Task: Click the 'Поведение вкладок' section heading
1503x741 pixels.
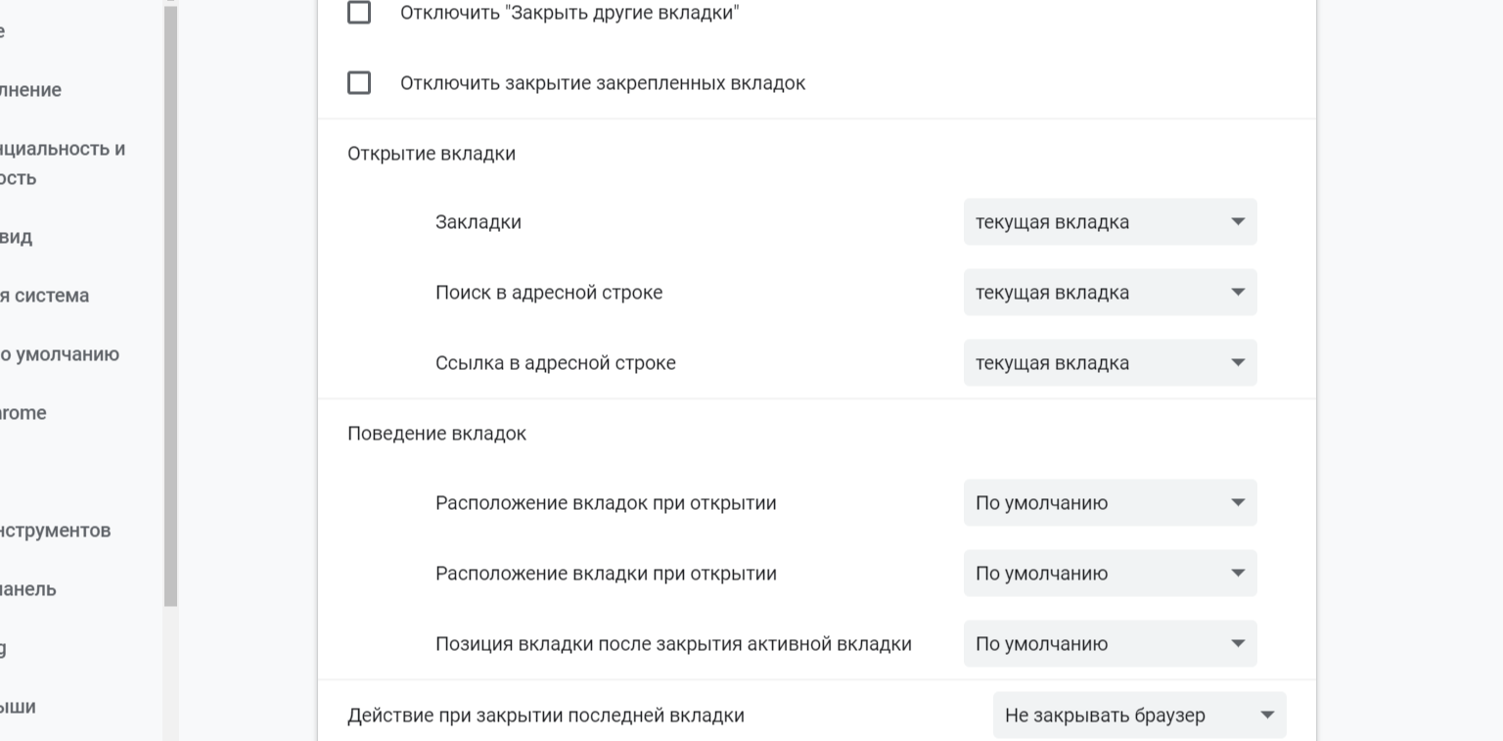Action: tap(436, 434)
